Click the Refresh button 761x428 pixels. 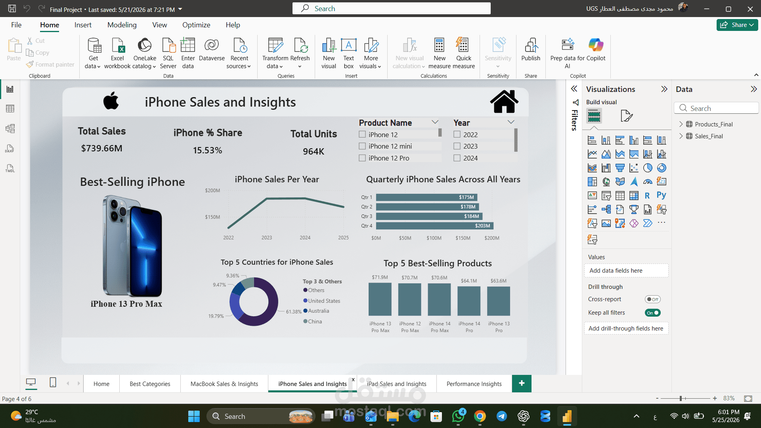pyautogui.click(x=300, y=53)
